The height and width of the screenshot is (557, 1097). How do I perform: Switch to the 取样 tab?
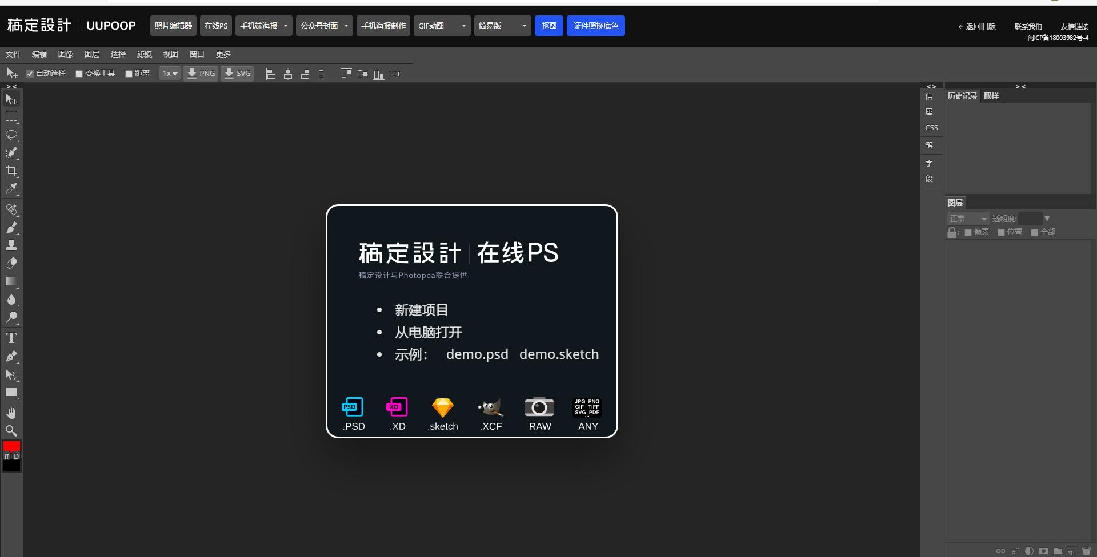tap(991, 96)
